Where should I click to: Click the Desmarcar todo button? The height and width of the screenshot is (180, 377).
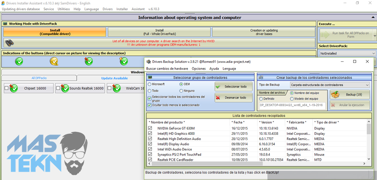click(234, 98)
